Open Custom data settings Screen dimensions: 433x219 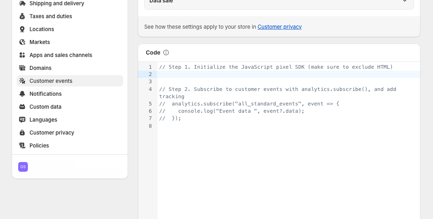tap(70, 107)
